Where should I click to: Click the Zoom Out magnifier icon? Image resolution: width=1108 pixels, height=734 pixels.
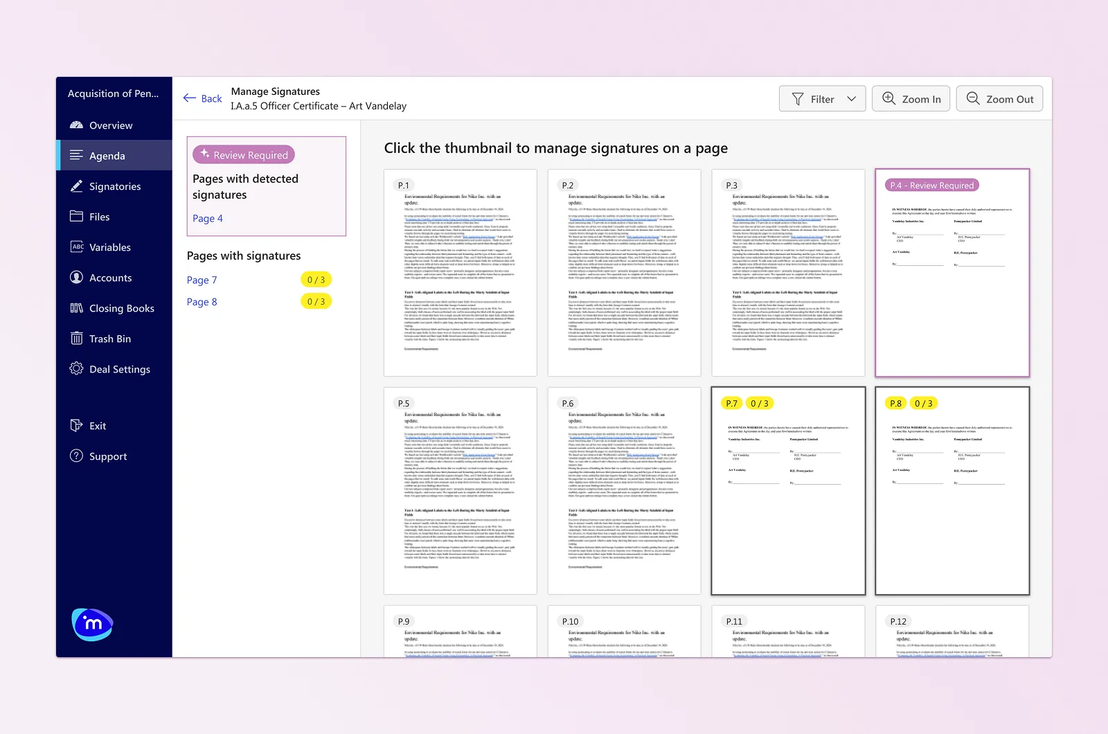[973, 98]
